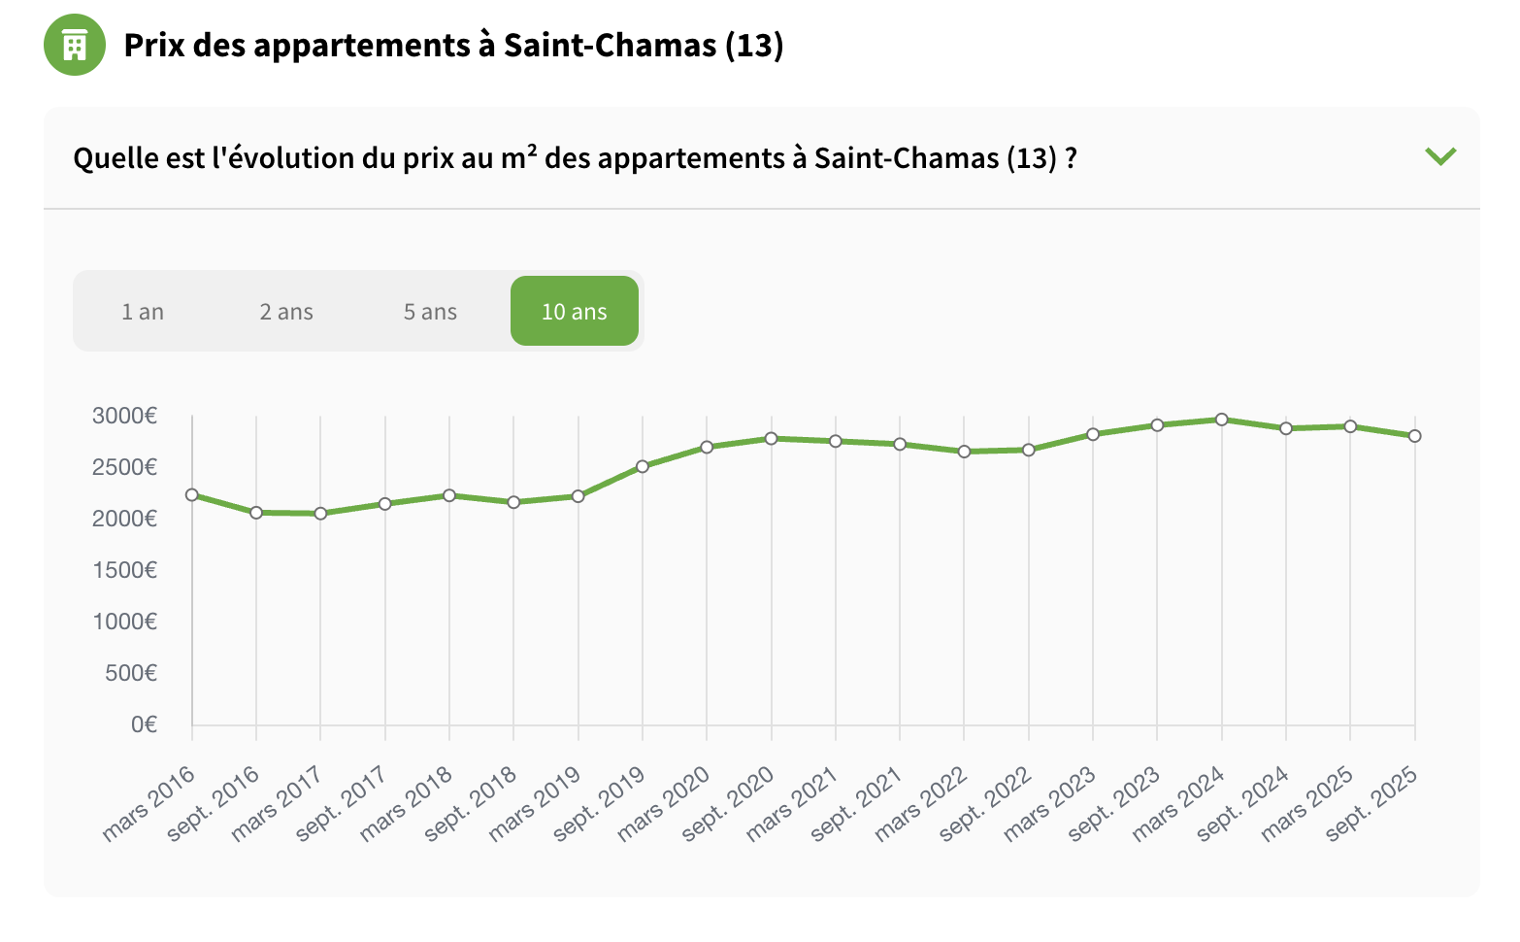Click the mars 2020 data point
The height and width of the screenshot is (942, 1520).
(x=707, y=448)
